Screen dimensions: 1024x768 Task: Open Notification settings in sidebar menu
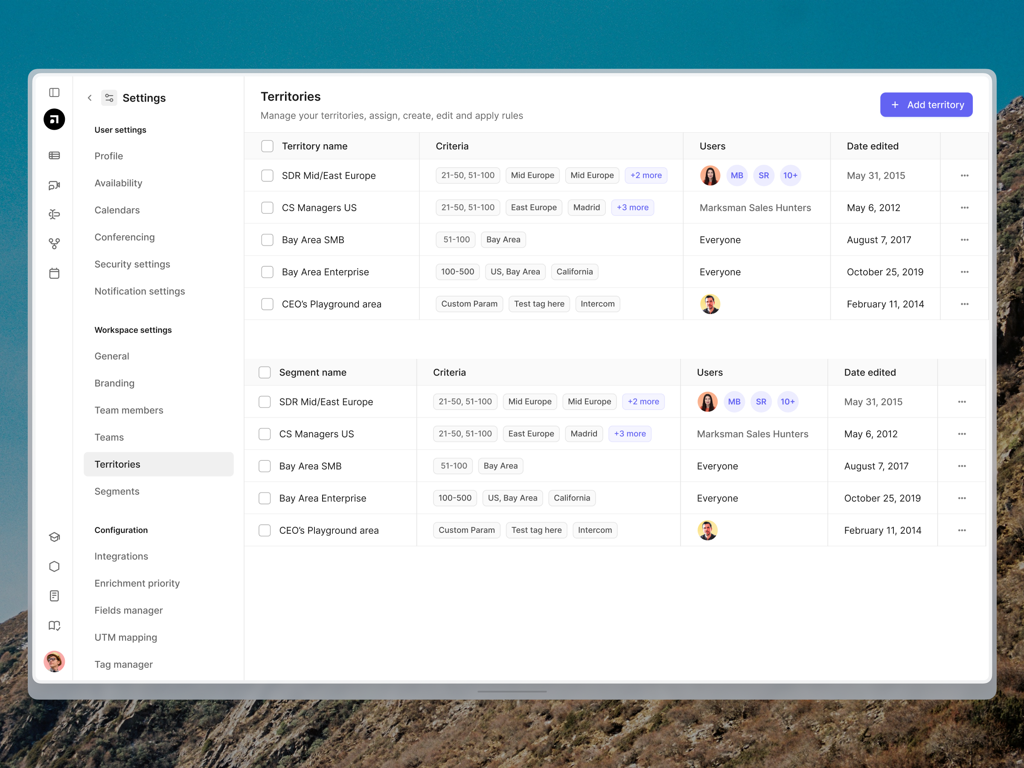click(140, 291)
